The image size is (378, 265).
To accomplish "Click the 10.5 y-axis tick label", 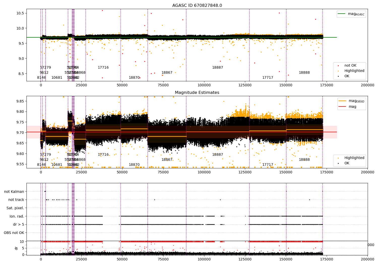I will pos(20,13).
